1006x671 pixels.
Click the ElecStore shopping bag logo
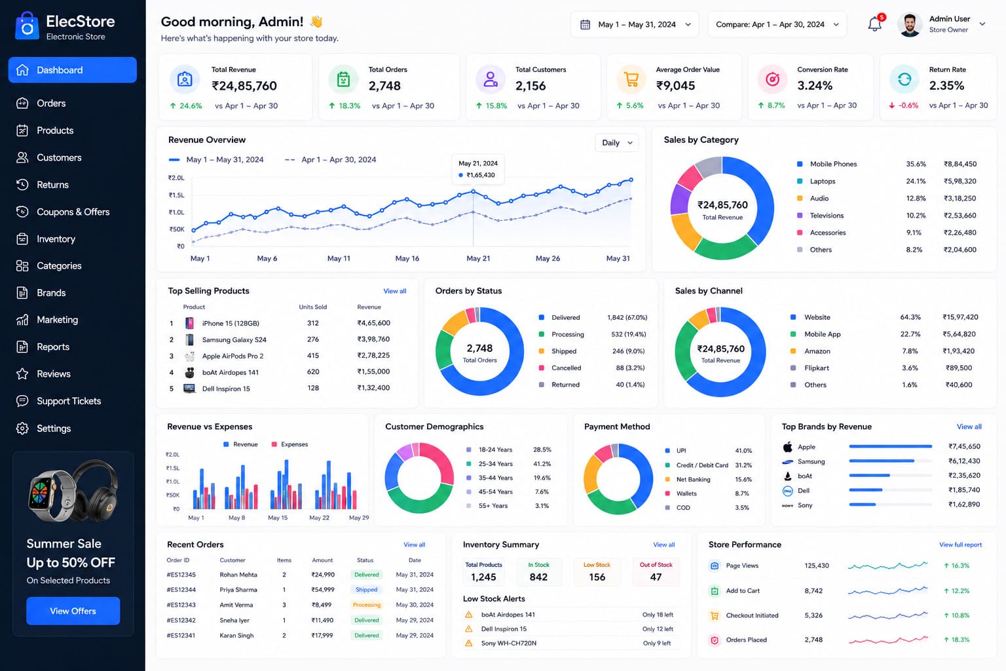(x=27, y=26)
